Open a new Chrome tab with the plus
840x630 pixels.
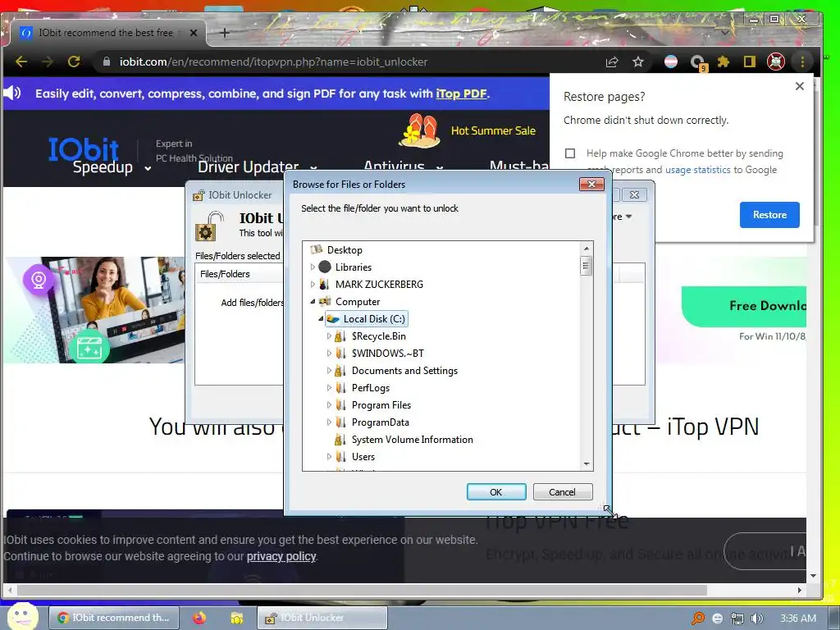tap(225, 33)
